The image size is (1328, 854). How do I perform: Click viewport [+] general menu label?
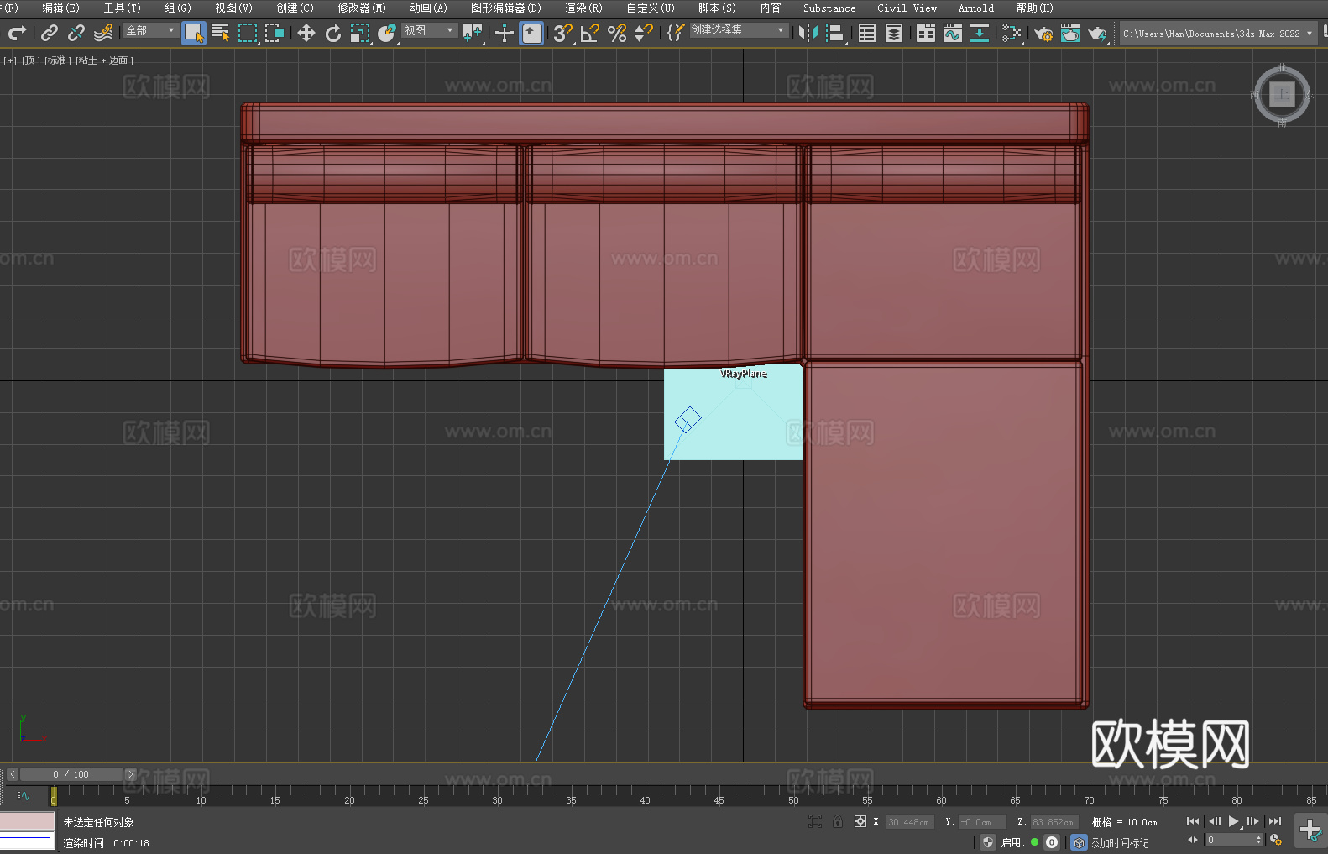[x=10, y=60]
